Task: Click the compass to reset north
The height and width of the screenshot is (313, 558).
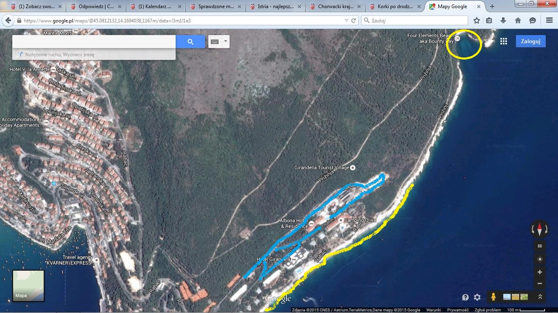Action: (x=539, y=229)
